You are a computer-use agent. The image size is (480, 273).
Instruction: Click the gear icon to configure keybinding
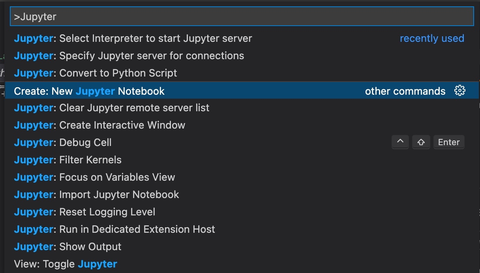coord(460,91)
